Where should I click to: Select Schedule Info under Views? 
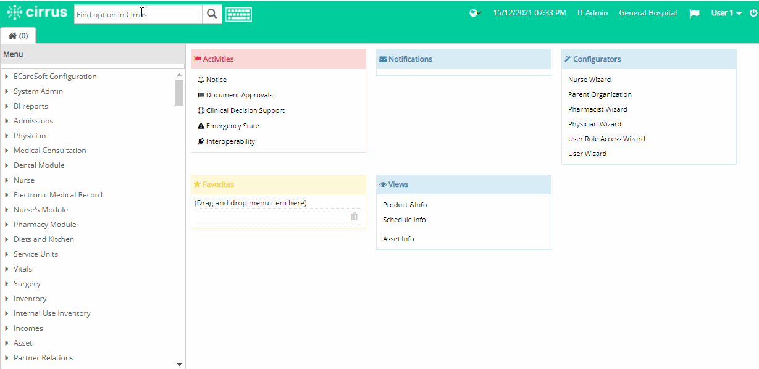point(404,220)
